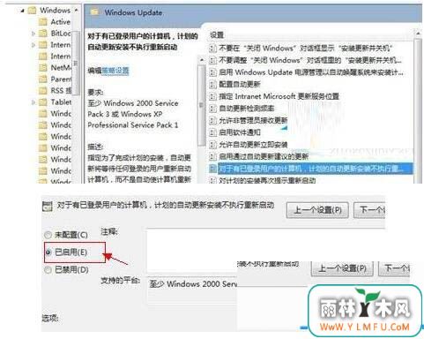Select the NetMeeting folder icon
This screenshot has width=424, height=339.
[x=43, y=68]
